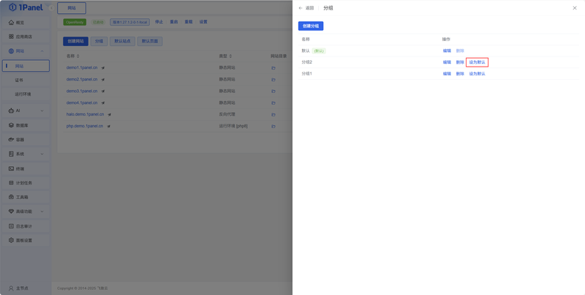Viewport: 585px width, 295px height.
Task: Click the 1Panel logo in sidebar
Action: pyautogui.click(x=26, y=7)
